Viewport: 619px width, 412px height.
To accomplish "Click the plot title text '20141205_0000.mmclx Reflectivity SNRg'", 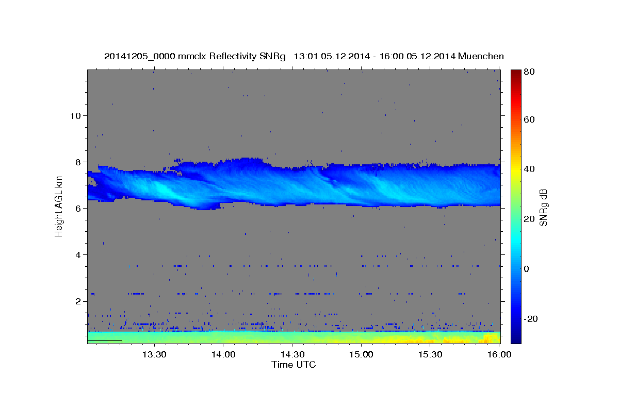I will click(194, 56).
